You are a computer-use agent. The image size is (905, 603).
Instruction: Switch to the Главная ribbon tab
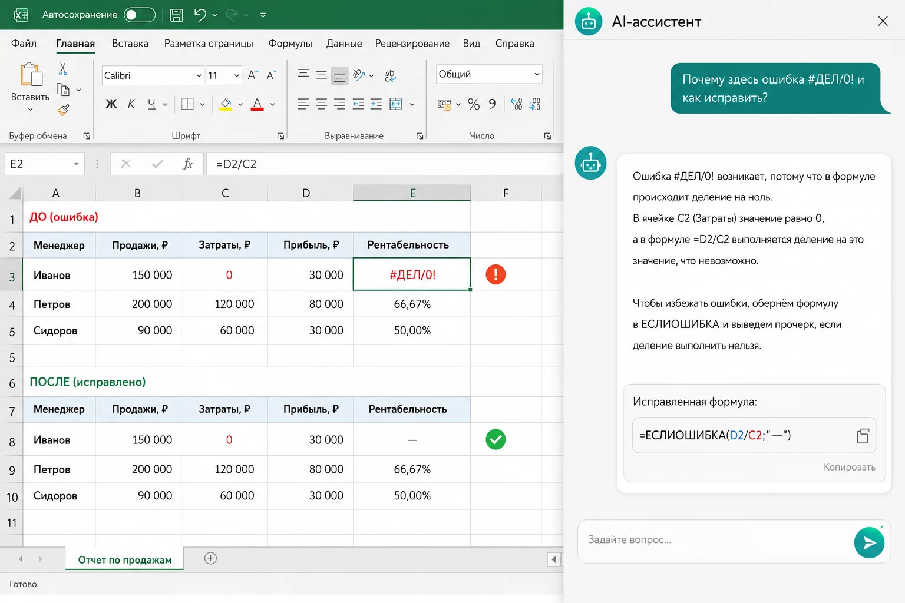tap(75, 43)
